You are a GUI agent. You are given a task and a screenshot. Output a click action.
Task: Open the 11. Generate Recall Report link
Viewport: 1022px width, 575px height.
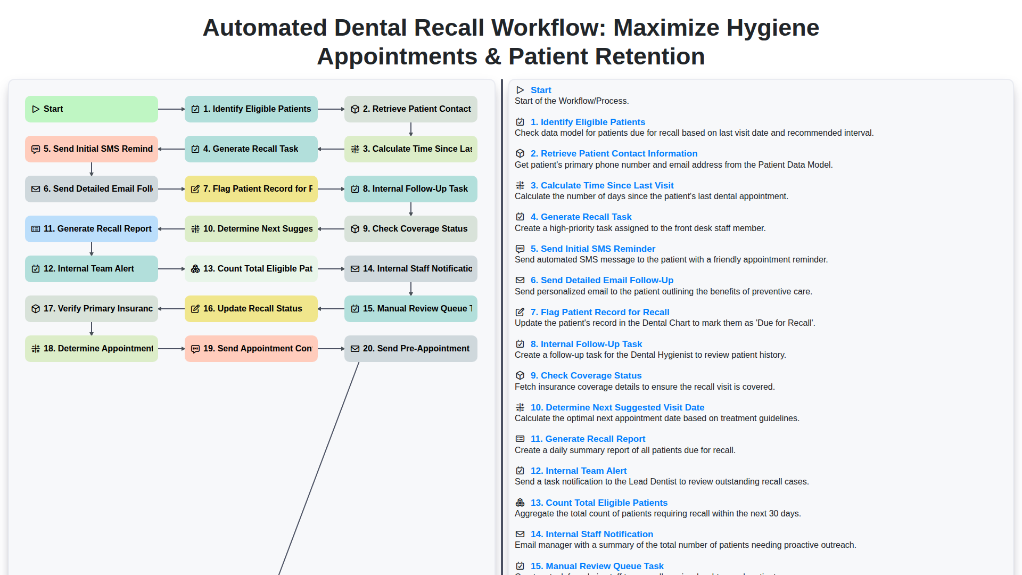point(588,439)
